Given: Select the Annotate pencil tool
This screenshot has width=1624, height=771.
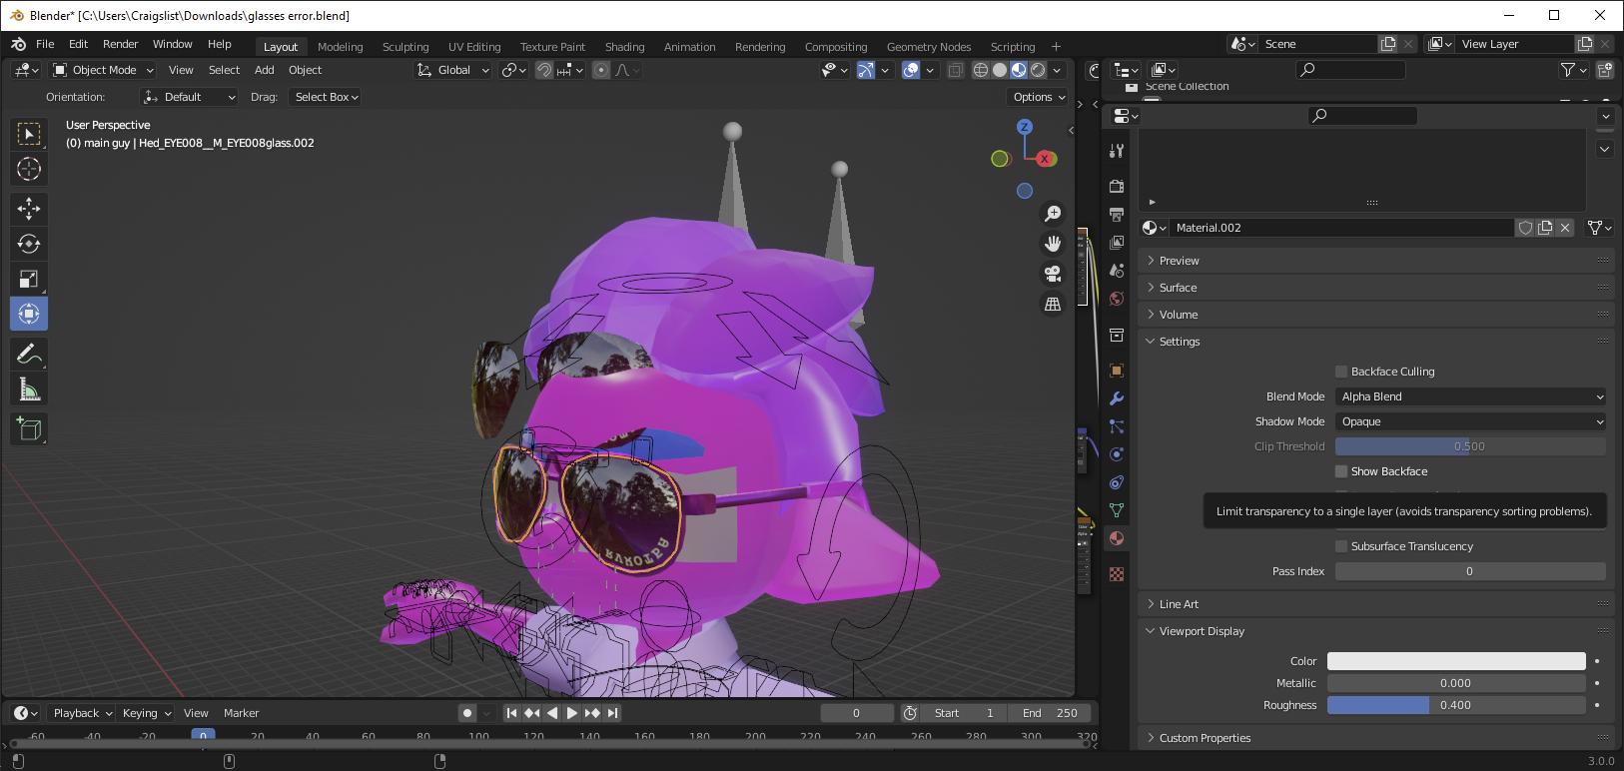Looking at the screenshot, I should [x=29, y=354].
